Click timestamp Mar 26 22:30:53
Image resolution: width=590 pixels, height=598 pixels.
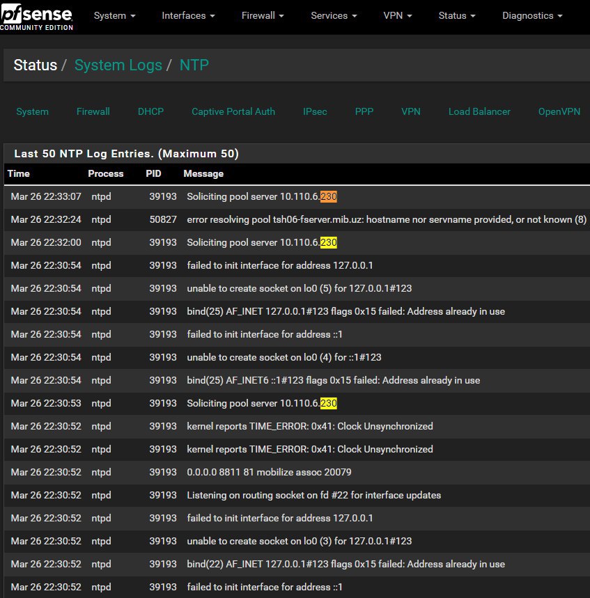(46, 403)
